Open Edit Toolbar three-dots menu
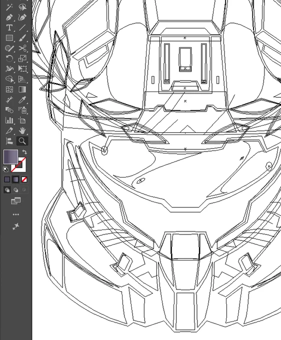 [16, 214]
